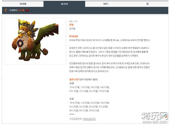The height and width of the screenshot is (125, 170).
Task: Click the 오후 spawn times label
Action: tap(72, 99)
